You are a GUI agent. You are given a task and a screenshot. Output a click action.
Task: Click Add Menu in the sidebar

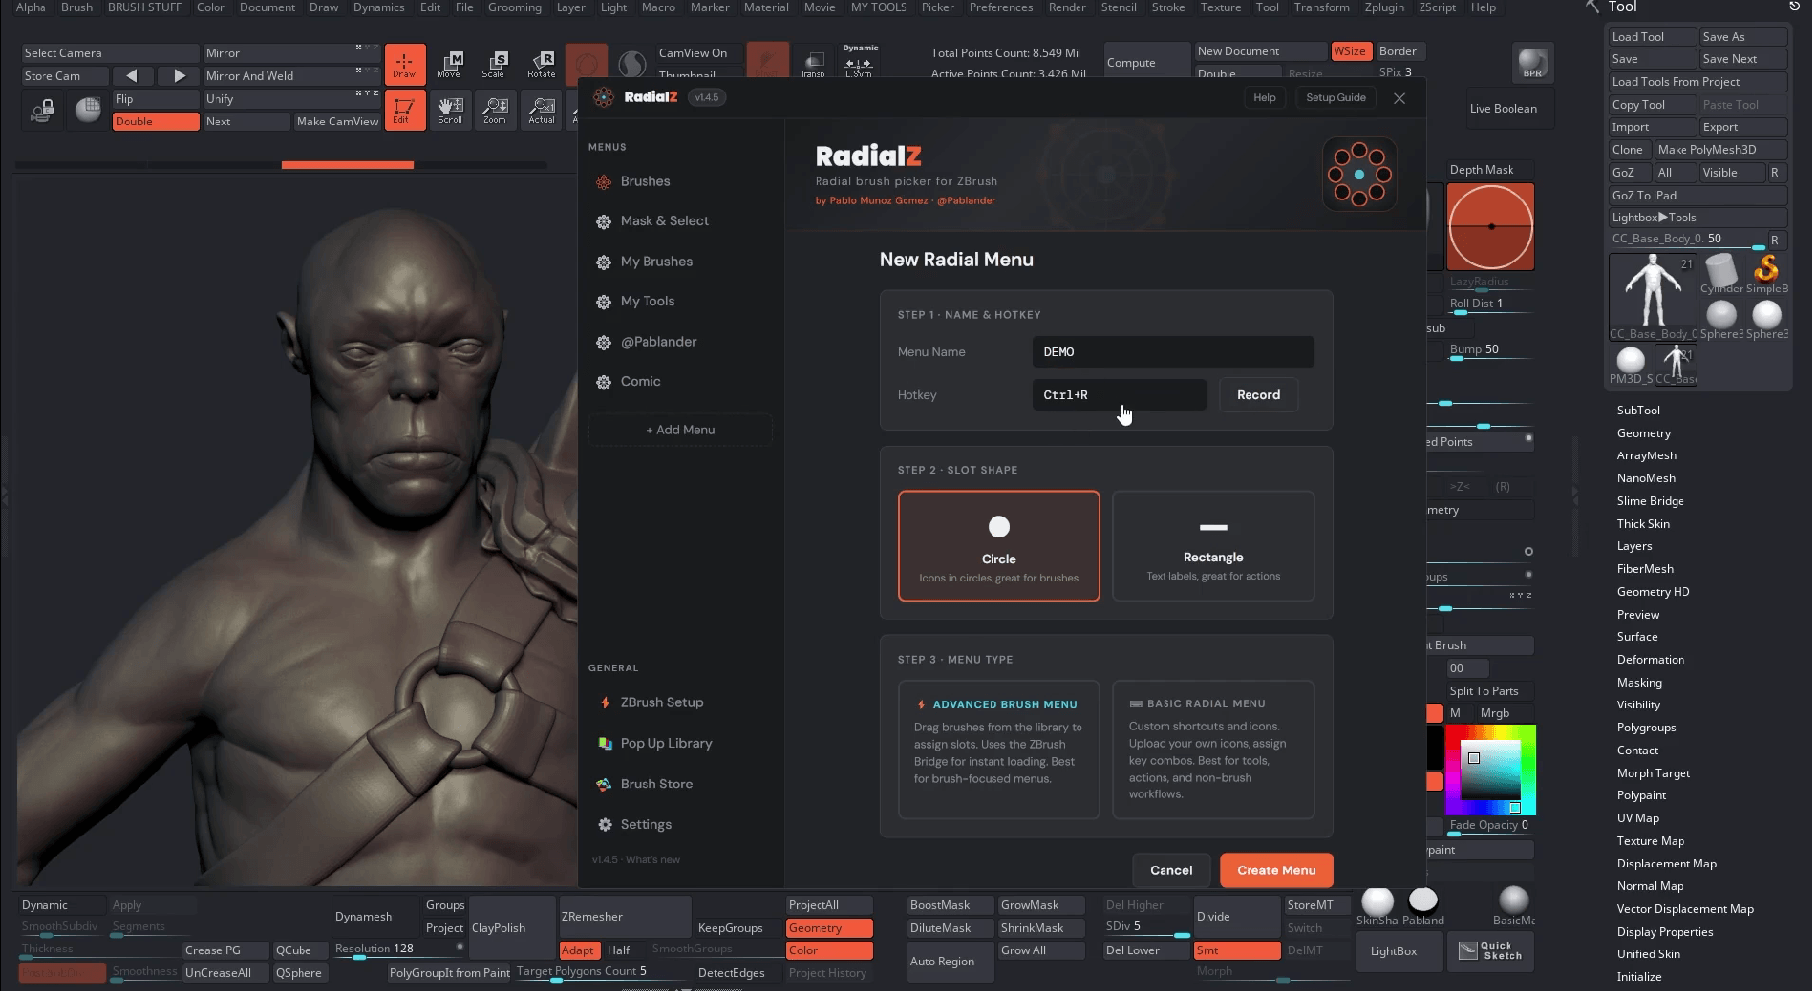pyautogui.click(x=681, y=430)
